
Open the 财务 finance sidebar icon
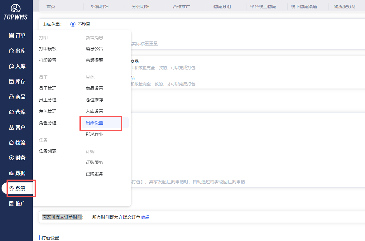click(x=12, y=158)
